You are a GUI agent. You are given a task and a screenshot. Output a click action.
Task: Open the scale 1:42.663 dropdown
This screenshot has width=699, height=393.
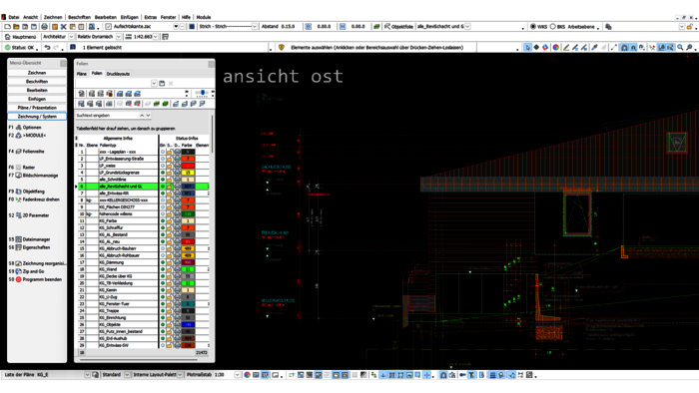pos(156,37)
